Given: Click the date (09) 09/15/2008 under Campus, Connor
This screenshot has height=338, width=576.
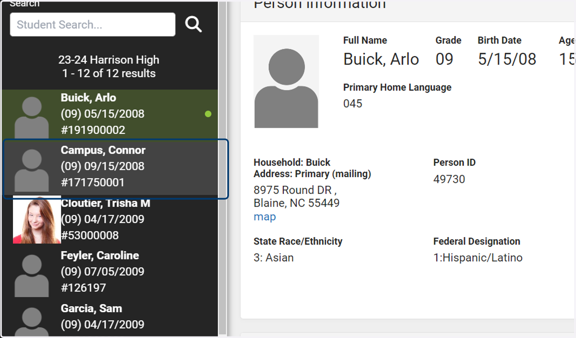Looking at the screenshot, I should point(103,167).
